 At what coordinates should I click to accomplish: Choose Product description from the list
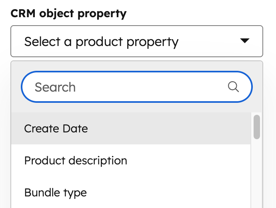[76, 160]
